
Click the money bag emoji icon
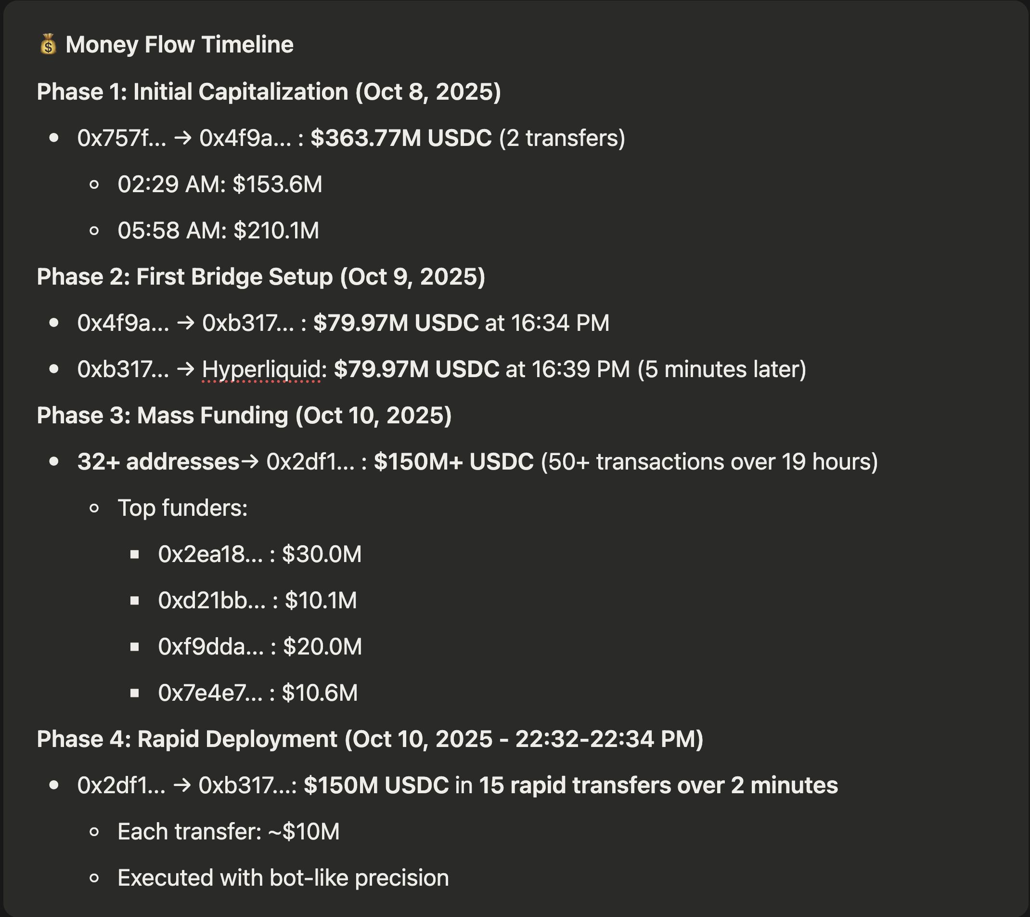point(48,45)
